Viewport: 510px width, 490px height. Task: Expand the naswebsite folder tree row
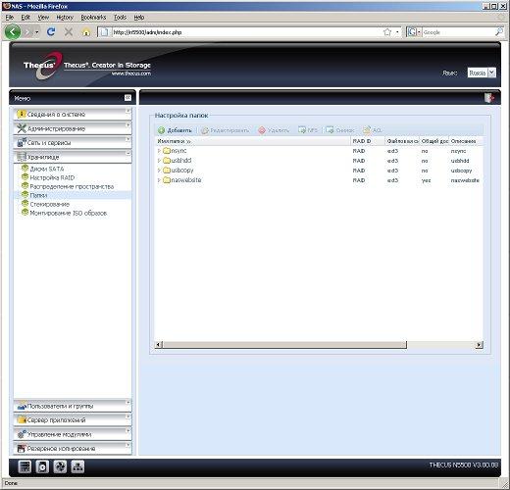pyautogui.click(x=159, y=180)
